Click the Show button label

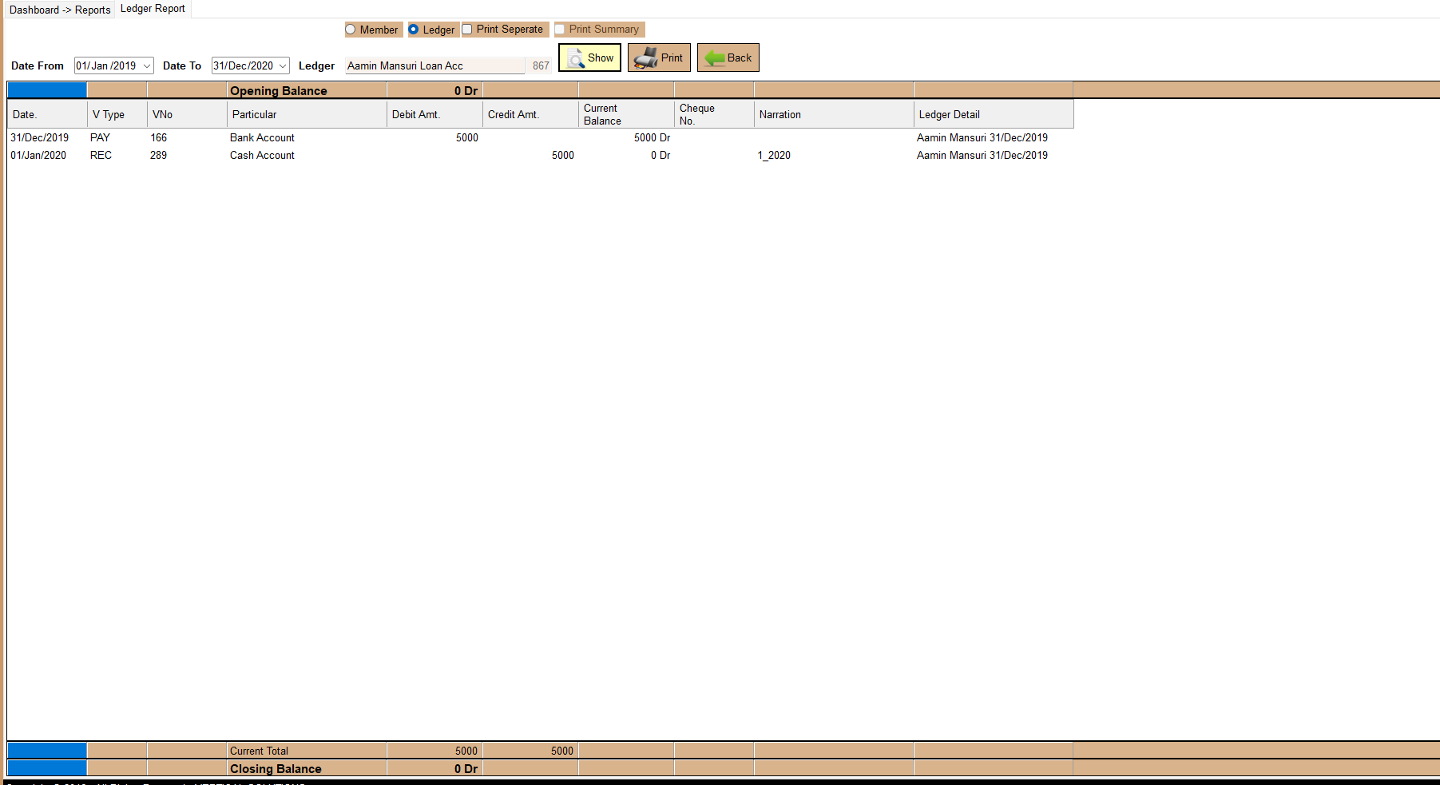pyautogui.click(x=601, y=58)
